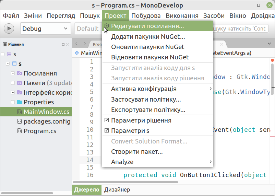
Task: Open the Перегляд menu
Action: click(x=61, y=16)
